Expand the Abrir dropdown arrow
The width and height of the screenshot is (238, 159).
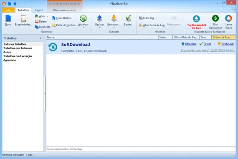[x=47, y=16]
